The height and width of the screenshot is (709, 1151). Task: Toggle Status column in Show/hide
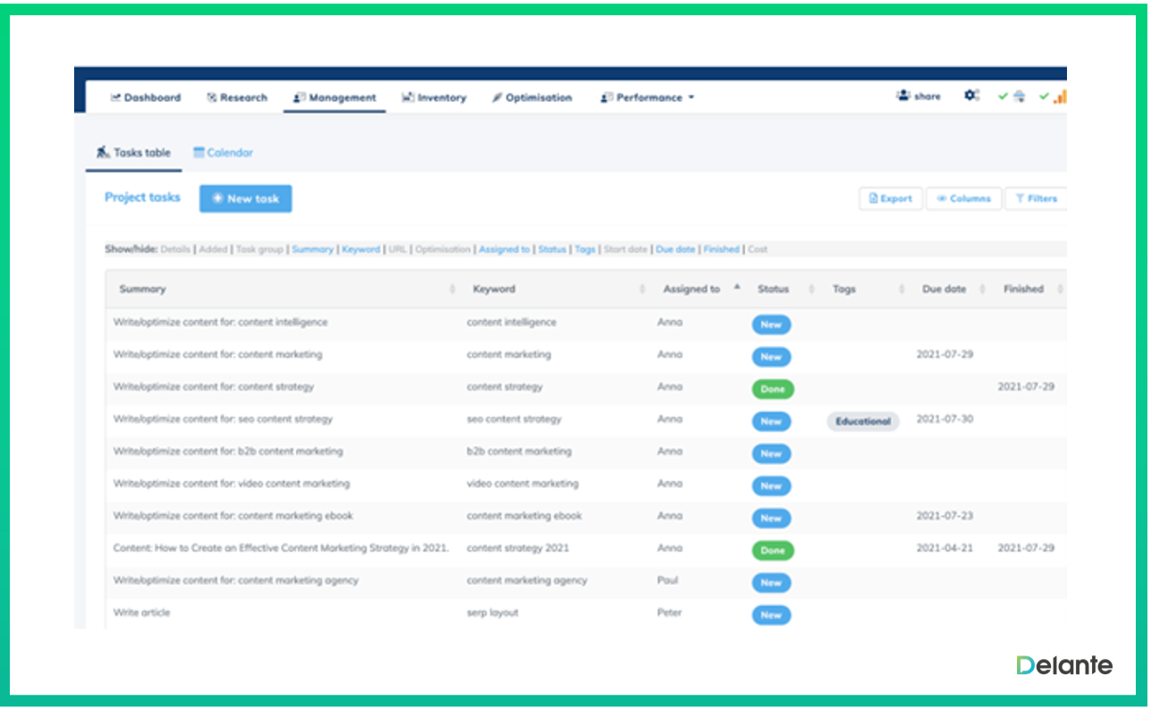552,249
